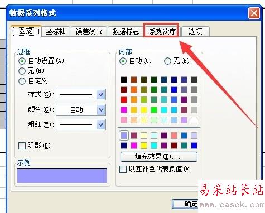Choose the pink swatch in the fifth row
The width and height of the screenshot is (265, 213).
[x=124, y=120]
